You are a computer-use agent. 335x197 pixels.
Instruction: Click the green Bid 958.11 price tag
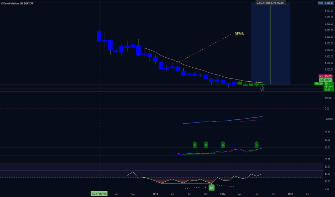[x=326, y=80]
